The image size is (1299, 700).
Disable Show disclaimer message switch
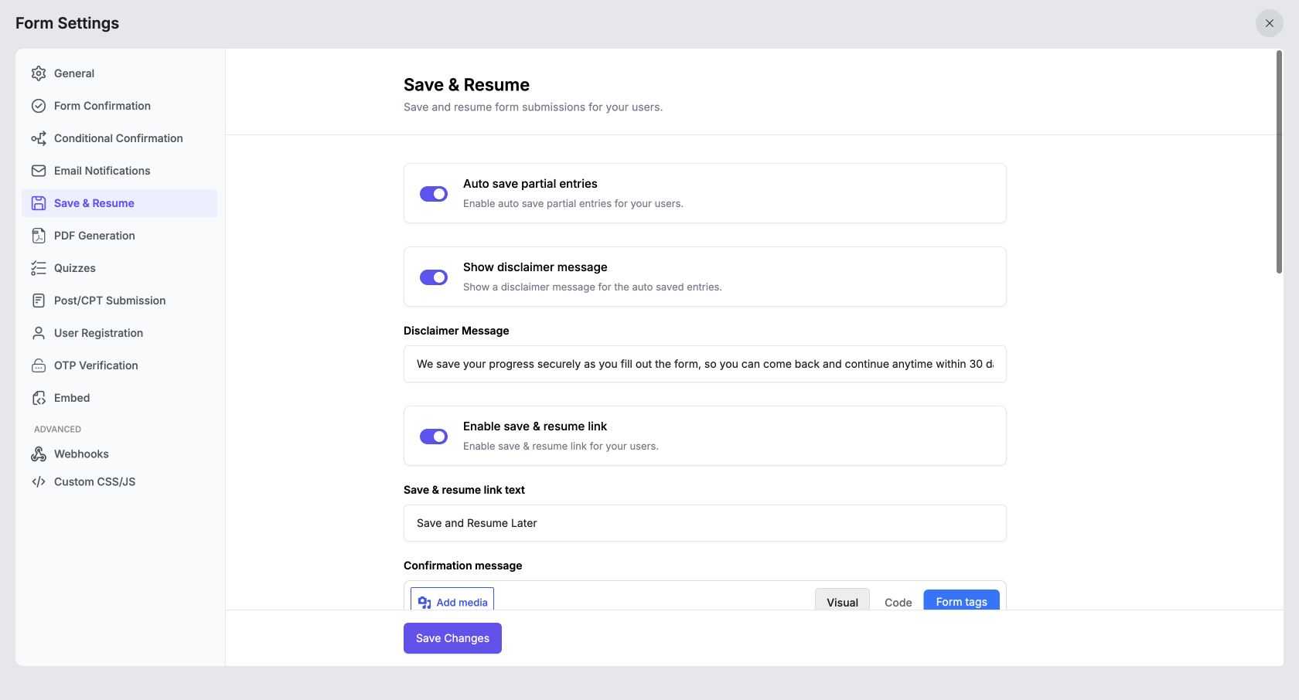point(434,277)
